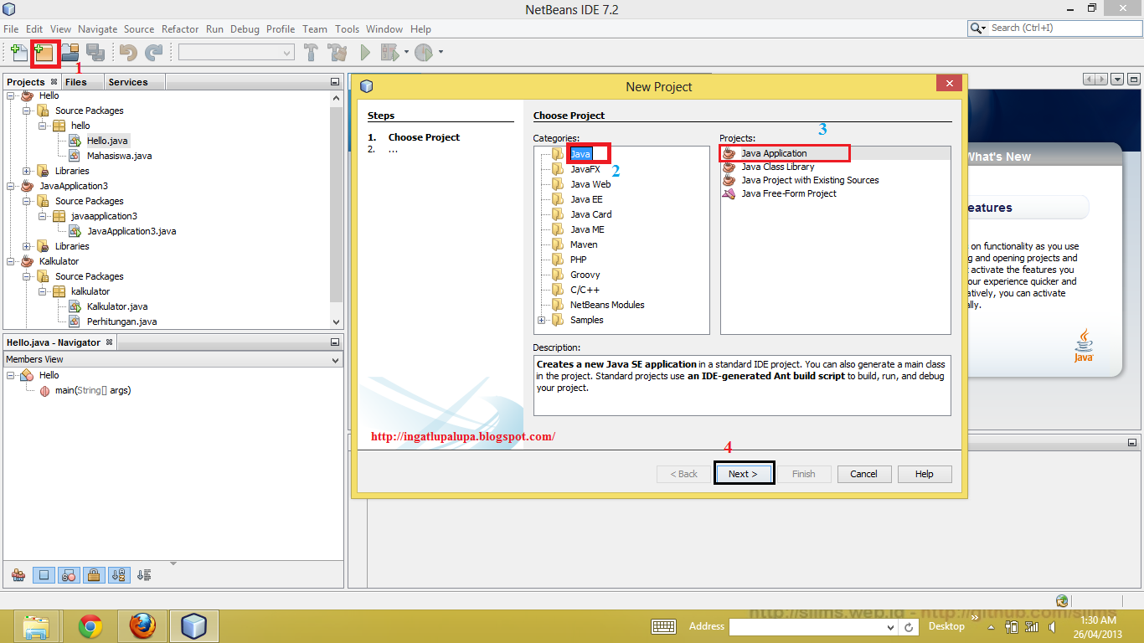
Task: Toggle Sort by Name in Navigator
Action: (119, 575)
